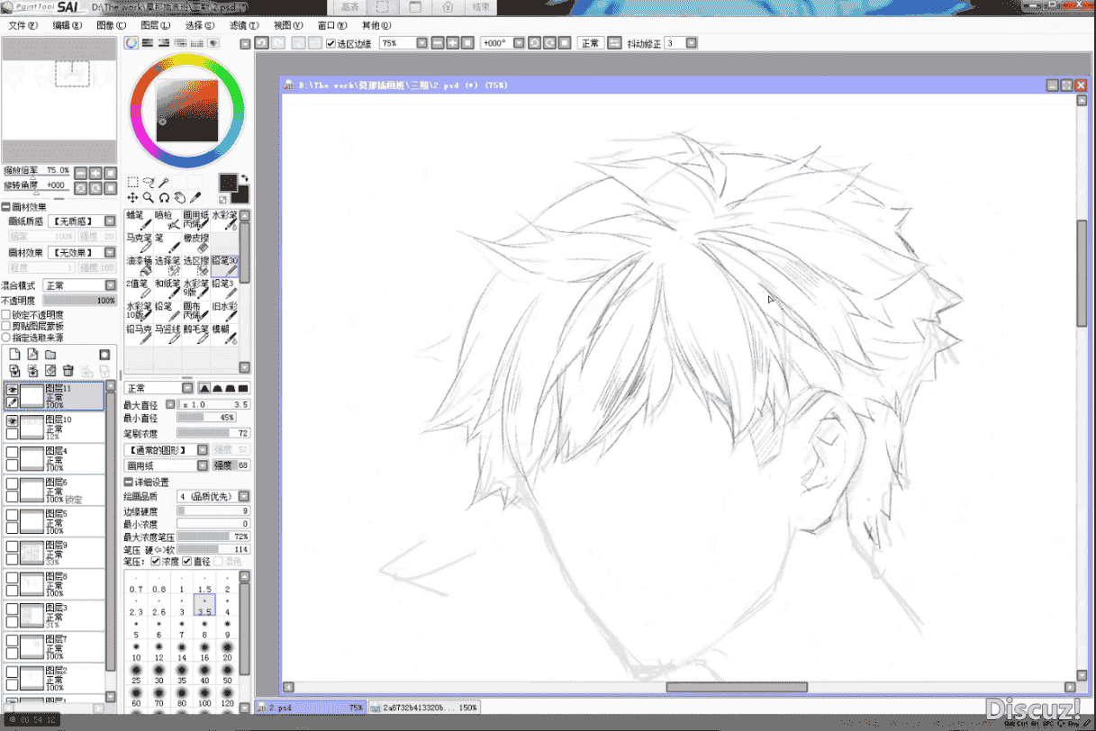Create a new layer in layer panel
This screenshot has width=1096, height=731.
[14, 355]
